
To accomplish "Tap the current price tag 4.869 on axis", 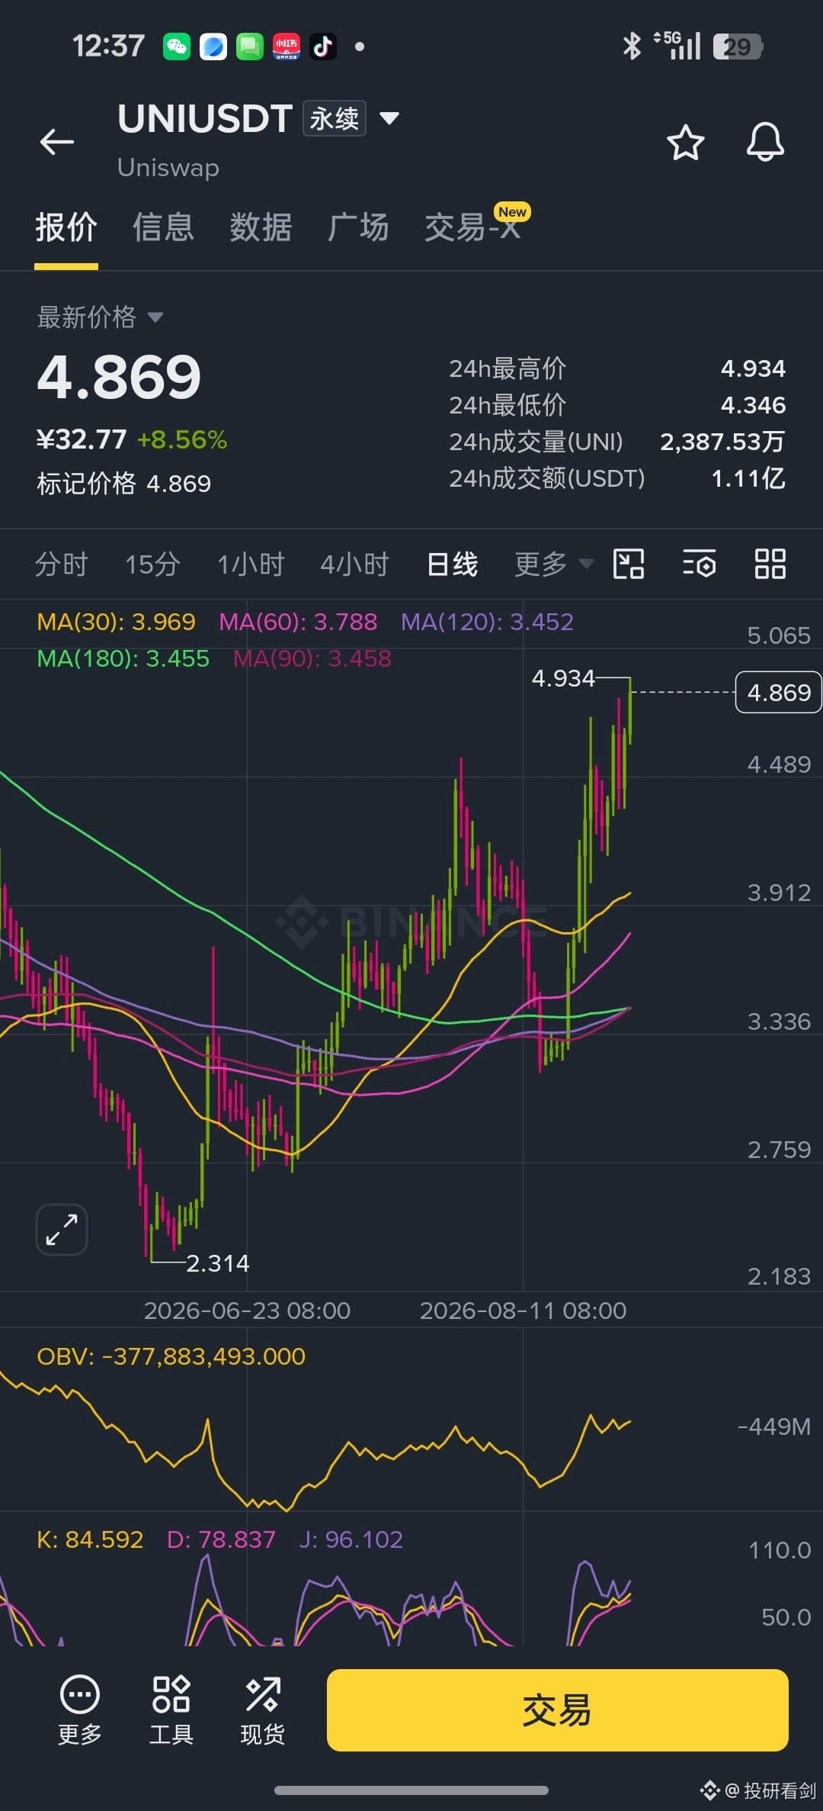I will [779, 692].
